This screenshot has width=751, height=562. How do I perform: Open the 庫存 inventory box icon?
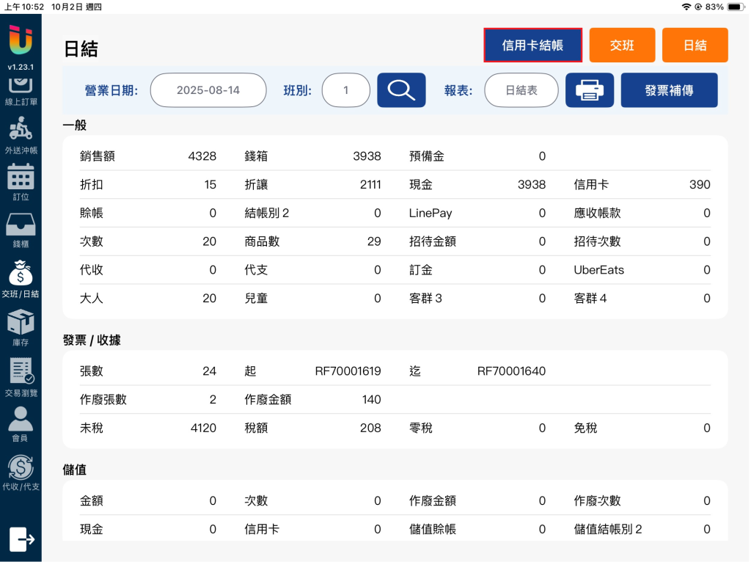click(21, 322)
